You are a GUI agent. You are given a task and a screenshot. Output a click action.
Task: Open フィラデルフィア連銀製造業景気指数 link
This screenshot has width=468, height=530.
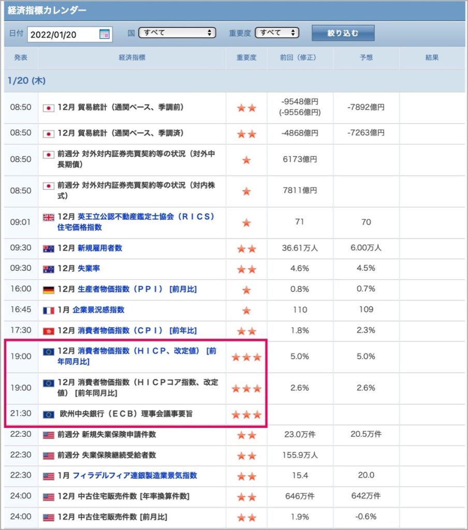[135, 476]
